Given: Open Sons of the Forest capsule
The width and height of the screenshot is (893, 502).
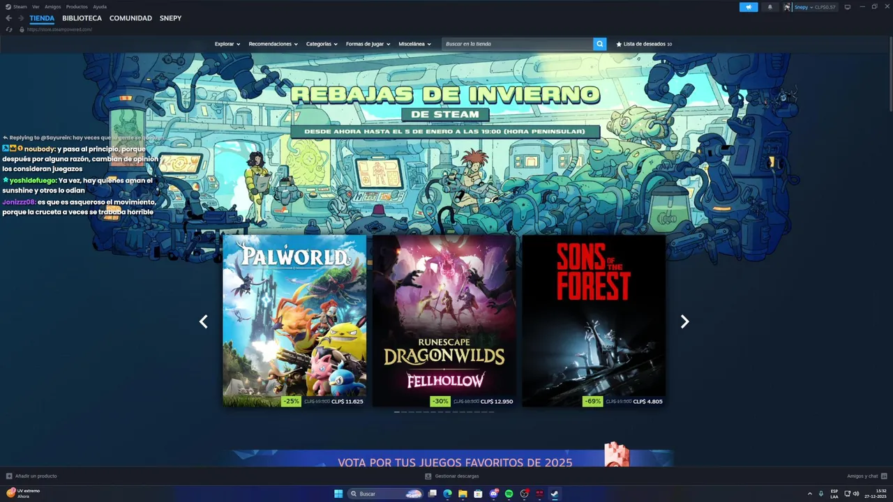Looking at the screenshot, I should tap(594, 321).
